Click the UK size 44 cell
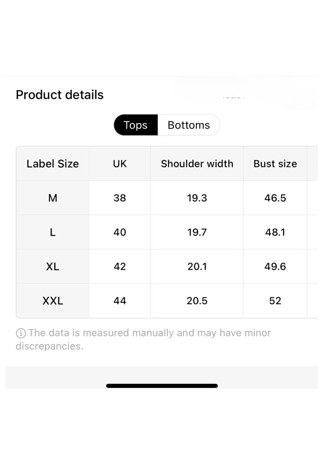 pyautogui.click(x=120, y=301)
